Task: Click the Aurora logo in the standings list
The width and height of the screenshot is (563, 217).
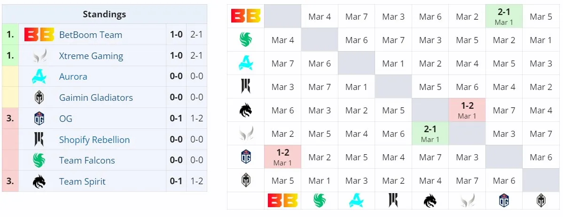Action: pos(39,77)
